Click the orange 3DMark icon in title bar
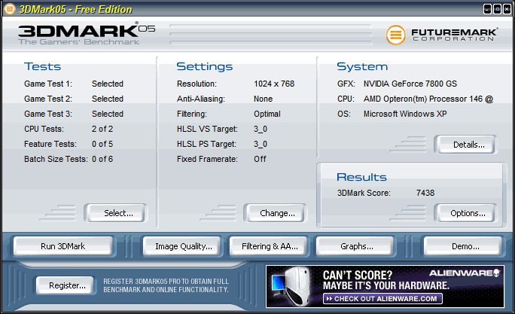This screenshot has width=515, height=314. point(10,9)
